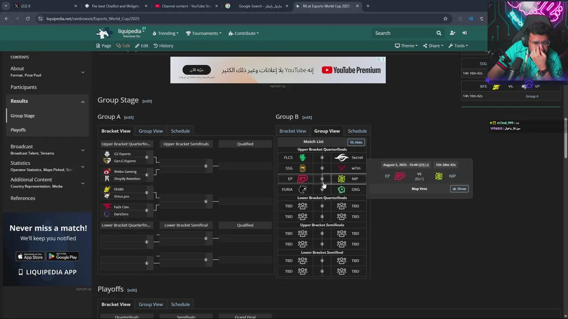
Task: Click the Get it on Google Play badge
Action: pyautogui.click(x=63, y=256)
